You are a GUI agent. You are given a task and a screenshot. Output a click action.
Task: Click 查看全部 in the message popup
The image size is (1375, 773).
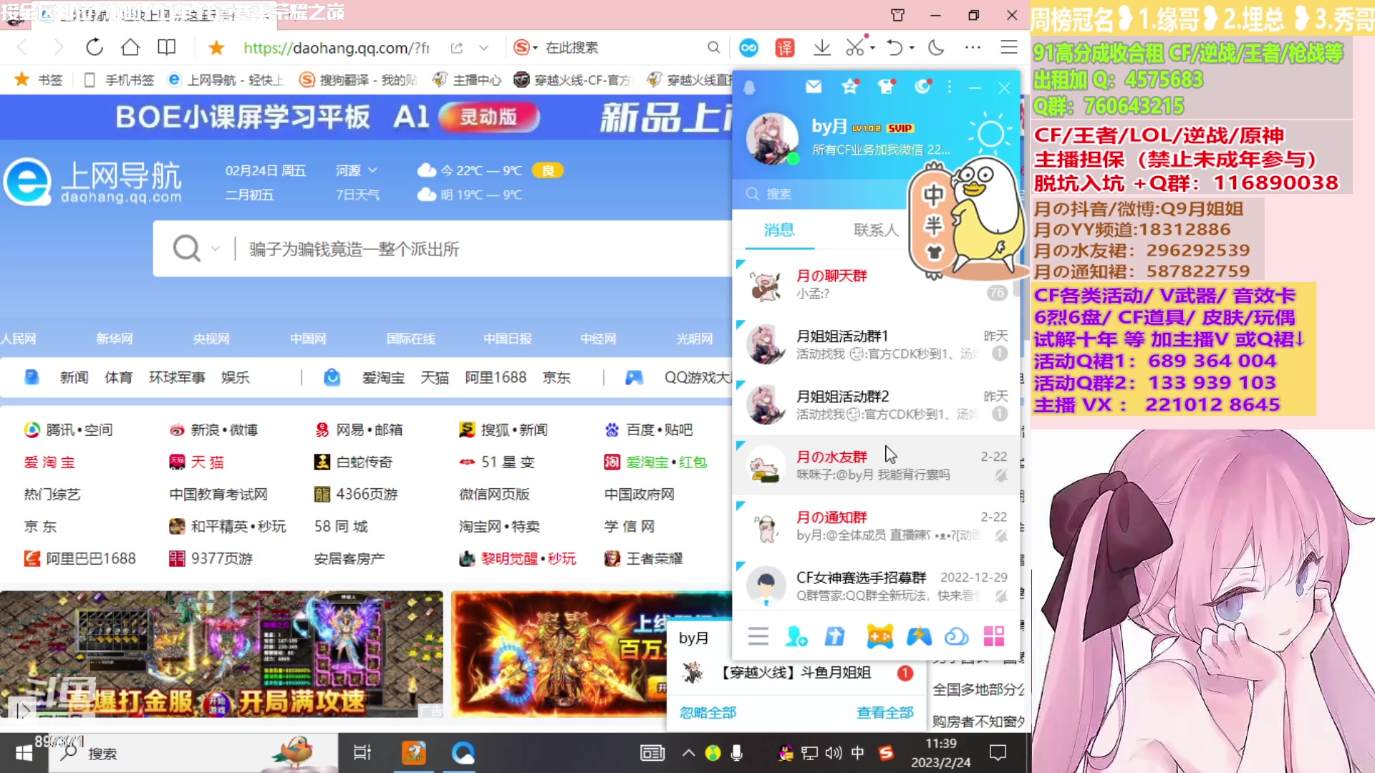(x=885, y=713)
